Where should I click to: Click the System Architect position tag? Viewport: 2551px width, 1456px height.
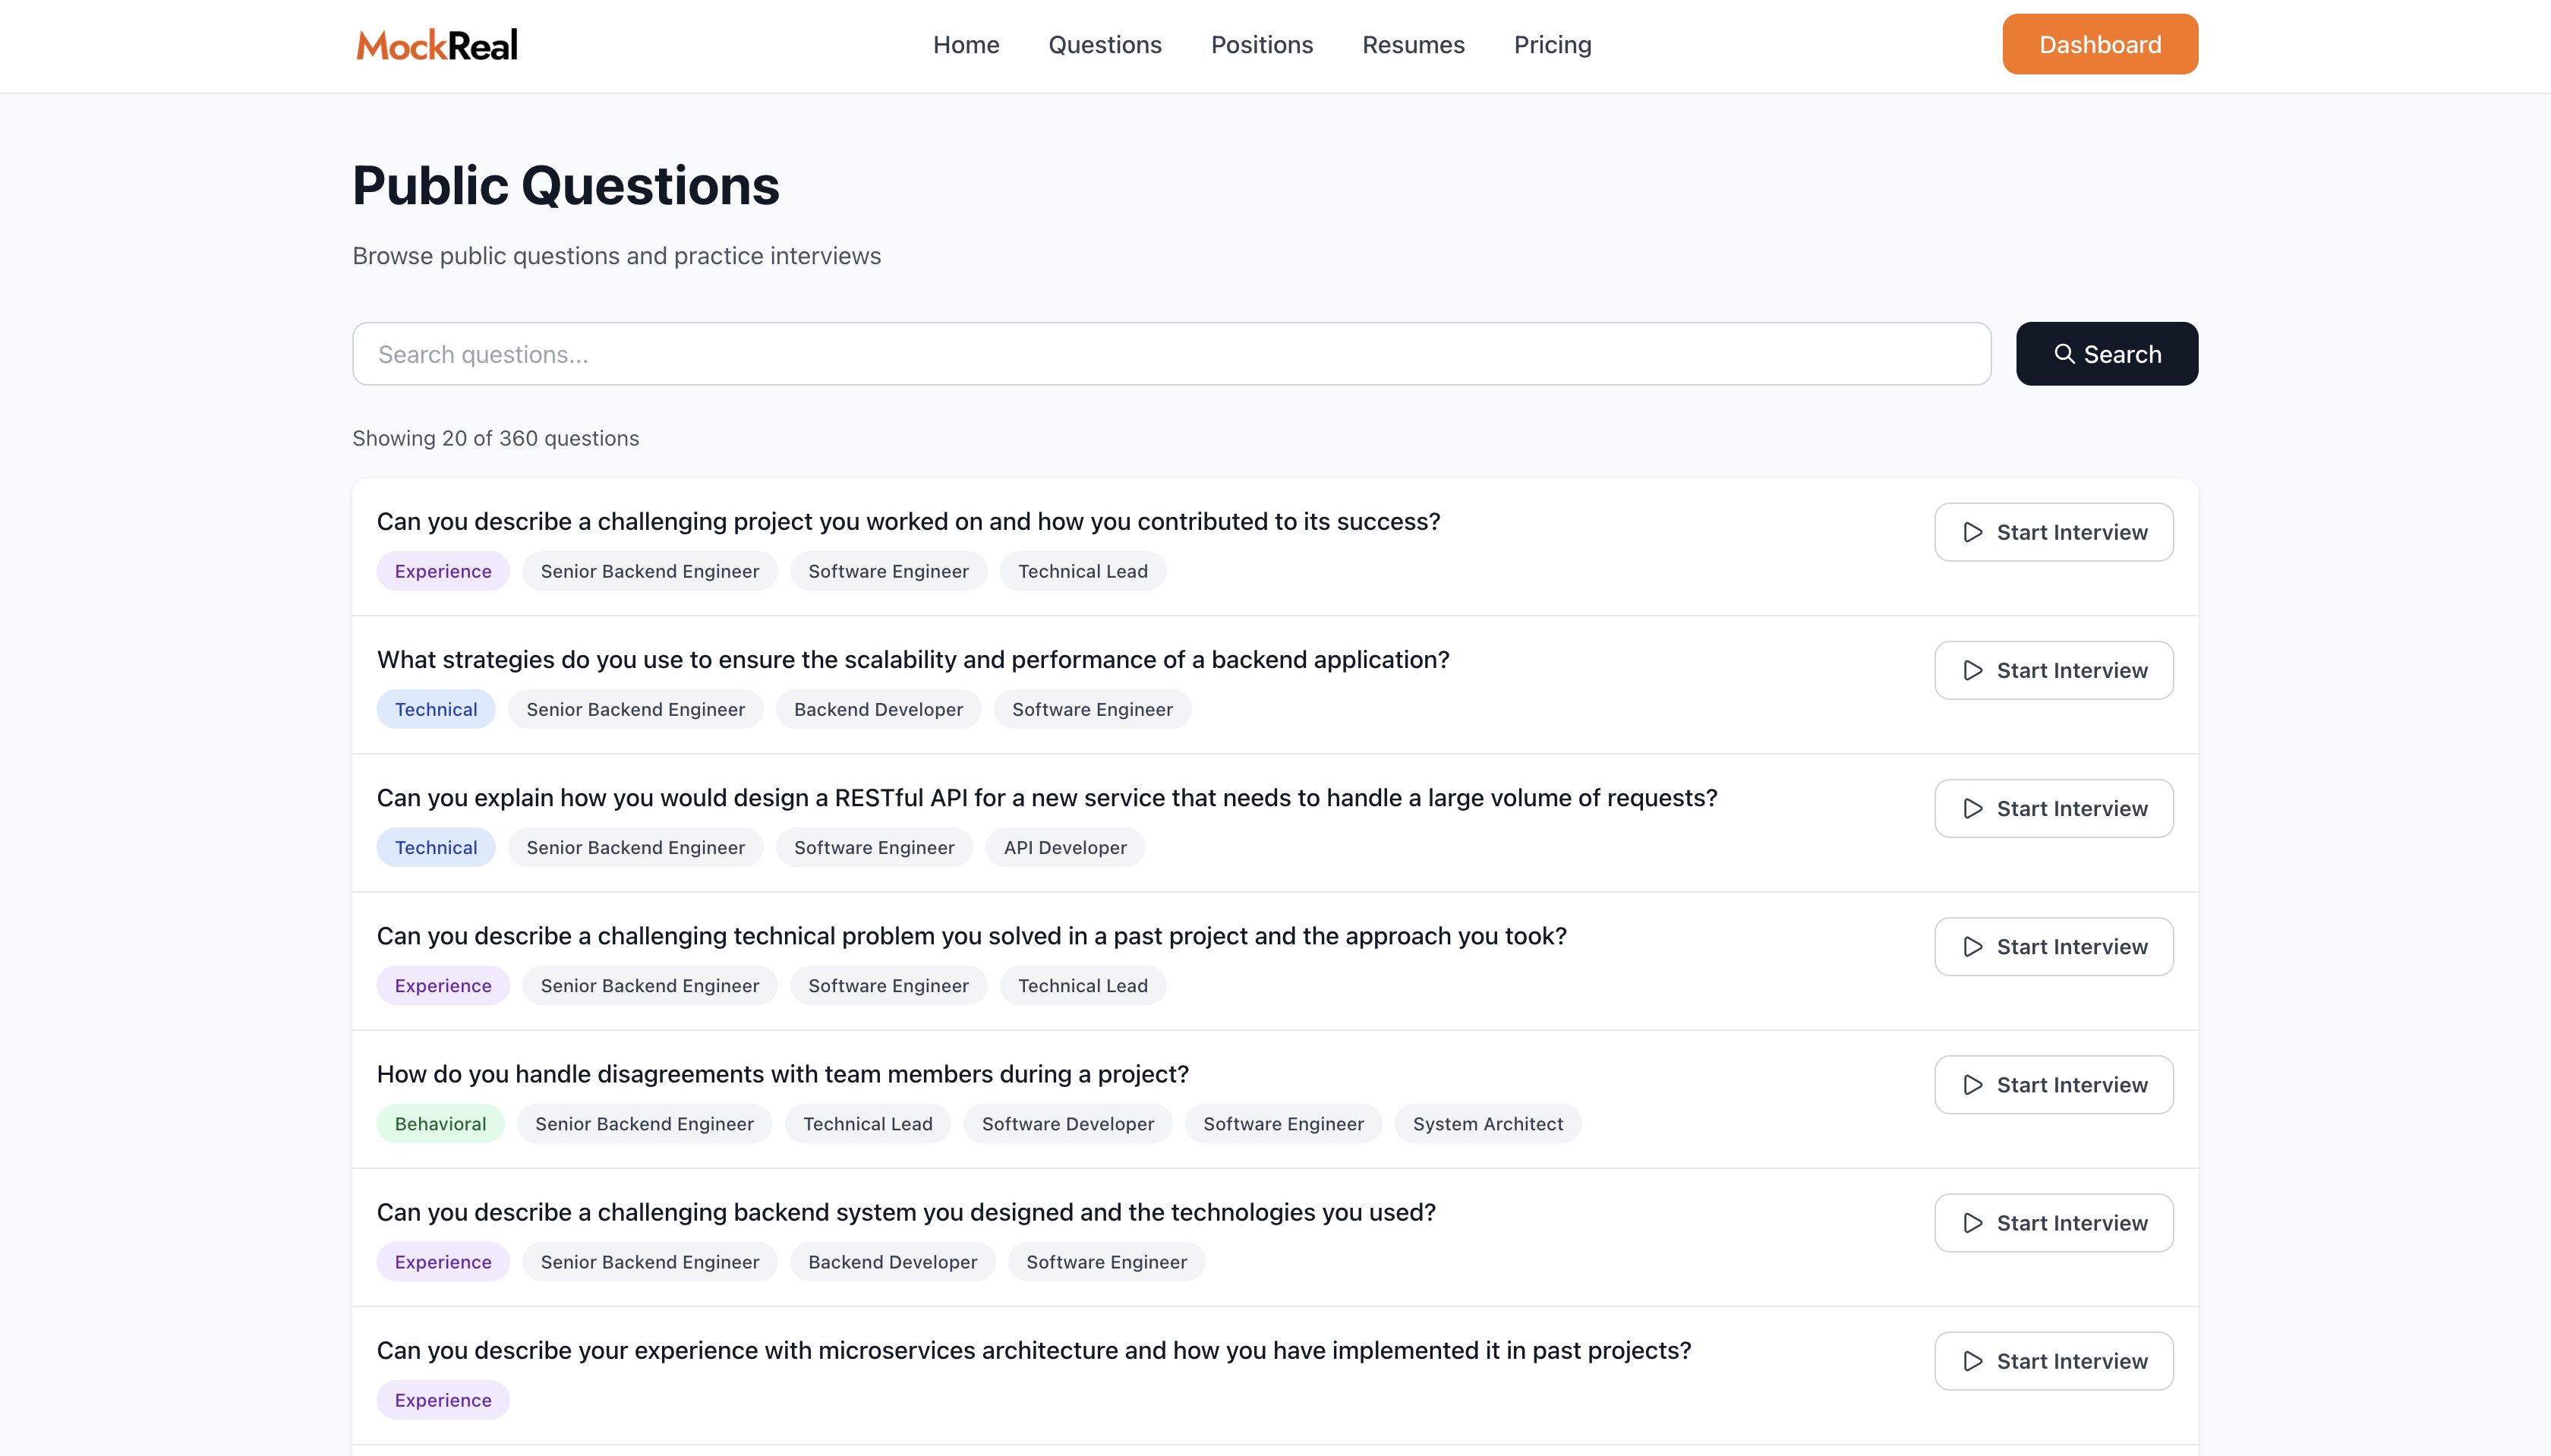[1487, 1123]
